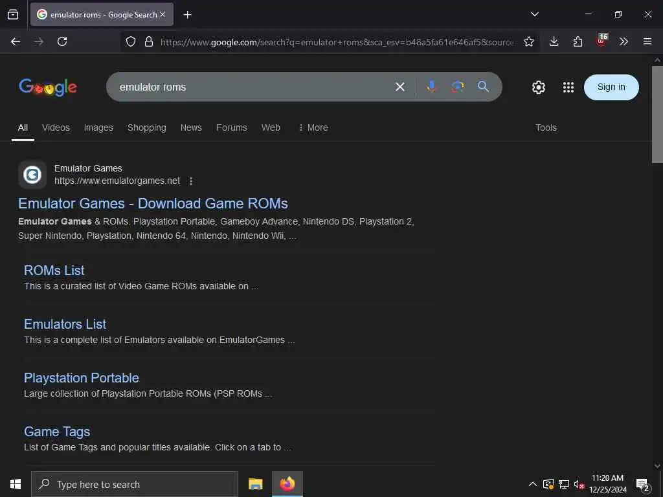663x497 pixels.
Task: Click scrollbar down arrow
Action: point(657,465)
